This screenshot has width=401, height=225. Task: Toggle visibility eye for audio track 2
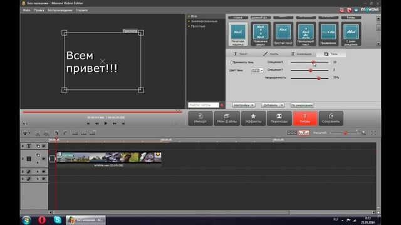click(x=44, y=171)
